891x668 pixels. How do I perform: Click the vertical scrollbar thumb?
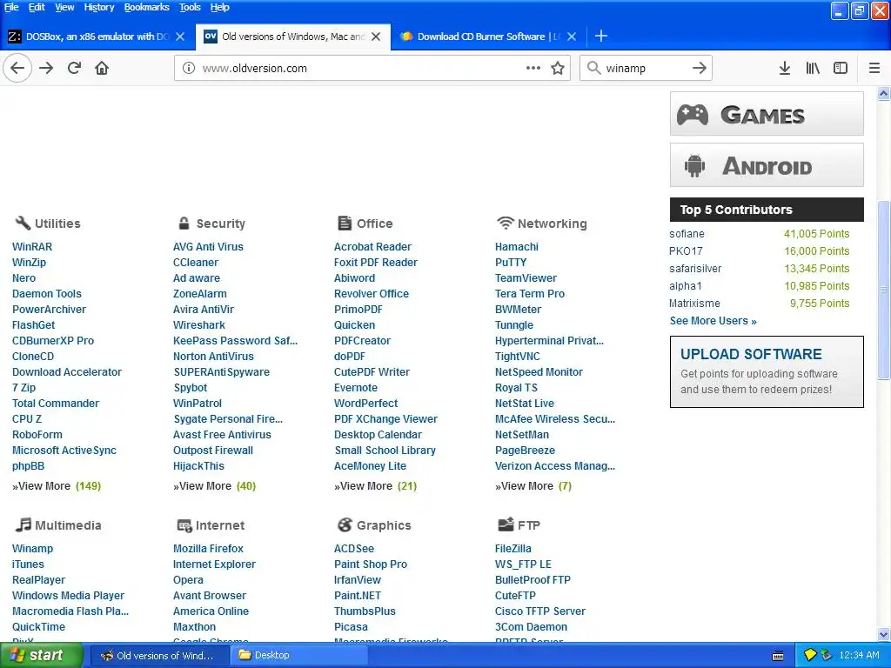[x=884, y=290]
